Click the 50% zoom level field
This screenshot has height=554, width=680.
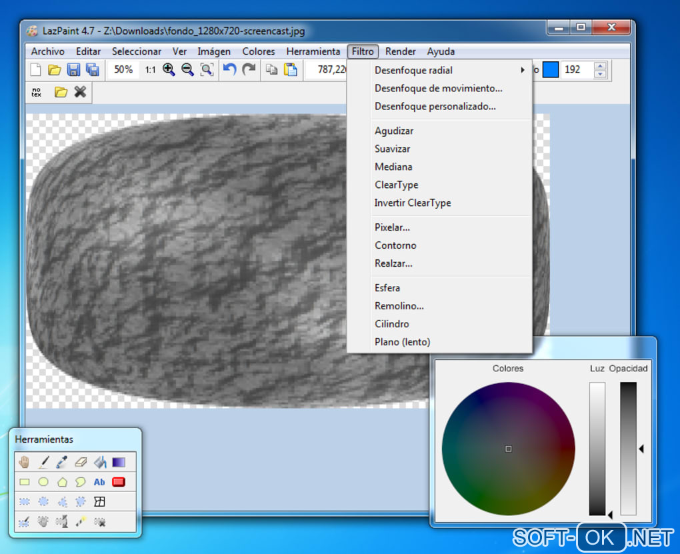[123, 69]
